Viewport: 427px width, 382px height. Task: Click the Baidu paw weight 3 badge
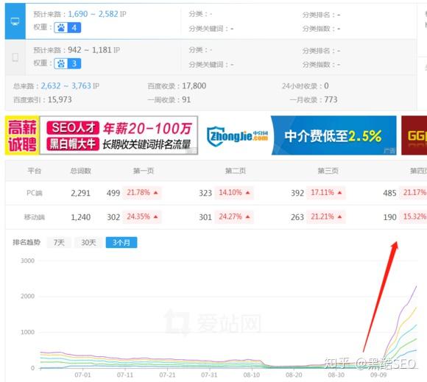pos(67,64)
